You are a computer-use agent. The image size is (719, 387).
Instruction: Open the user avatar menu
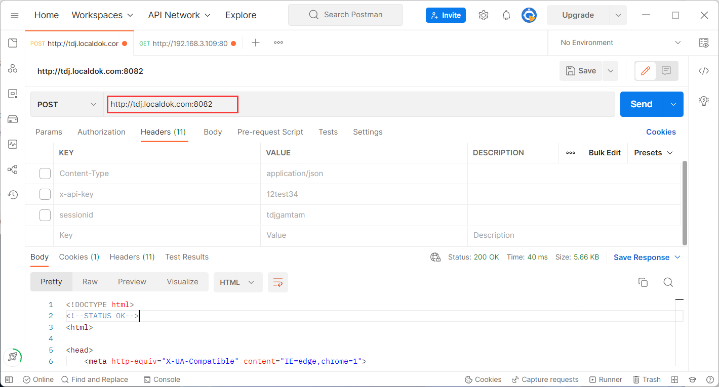click(529, 15)
